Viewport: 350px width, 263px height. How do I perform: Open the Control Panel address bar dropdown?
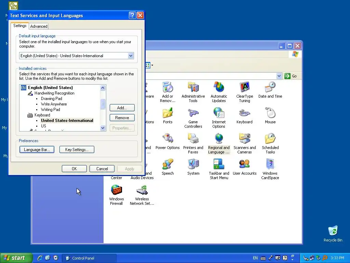coord(279,76)
